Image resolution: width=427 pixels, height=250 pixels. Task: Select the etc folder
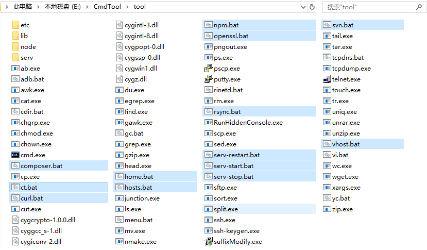coord(25,25)
